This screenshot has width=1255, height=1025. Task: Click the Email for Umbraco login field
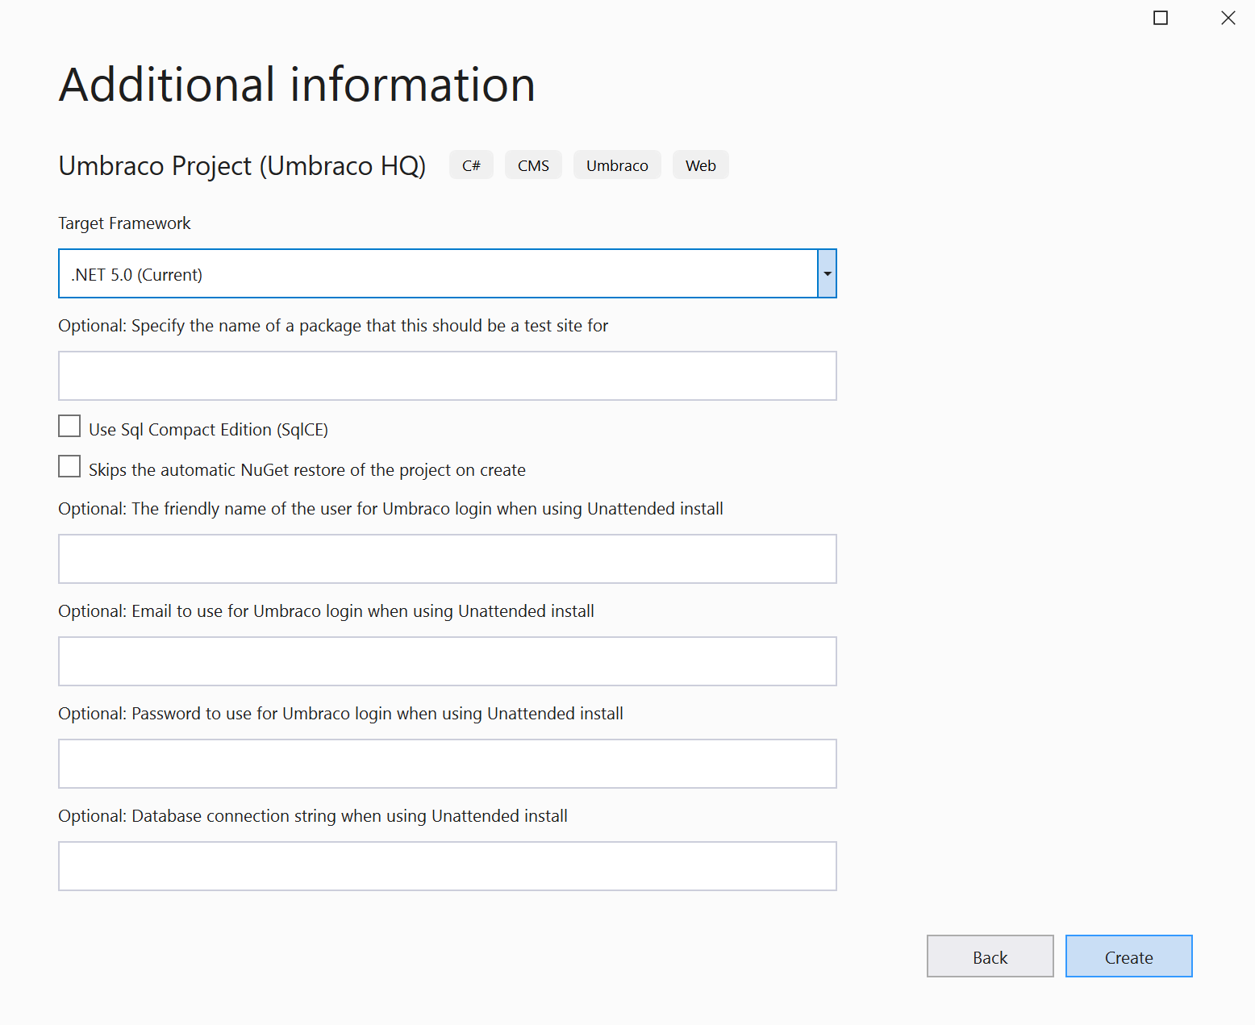[448, 661]
